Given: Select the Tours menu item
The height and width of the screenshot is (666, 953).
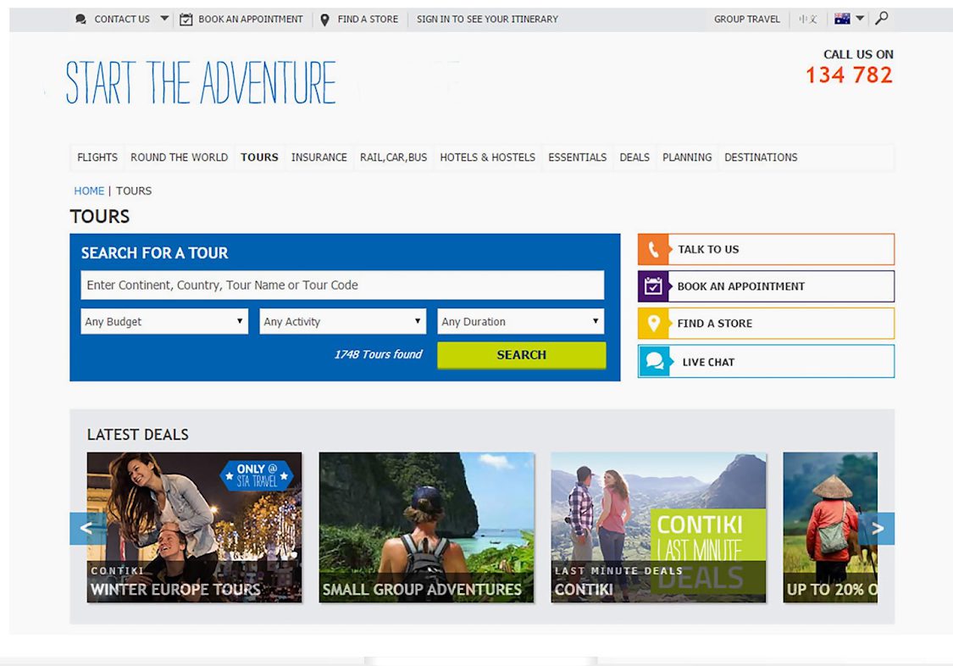Looking at the screenshot, I should [259, 158].
